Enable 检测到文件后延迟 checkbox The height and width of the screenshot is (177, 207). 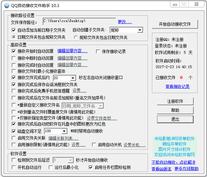click(x=14, y=160)
